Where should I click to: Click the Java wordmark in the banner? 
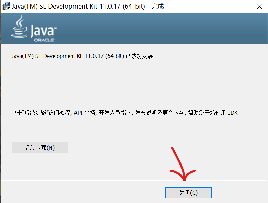click(x=43, y=31)
